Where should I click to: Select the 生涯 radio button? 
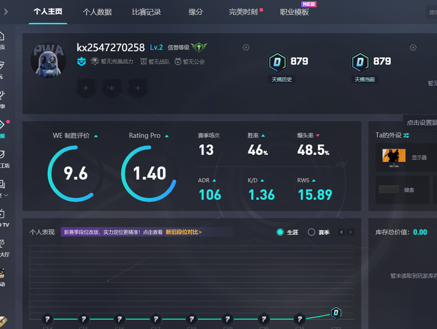pyautogui.click(x=281, y=232)
